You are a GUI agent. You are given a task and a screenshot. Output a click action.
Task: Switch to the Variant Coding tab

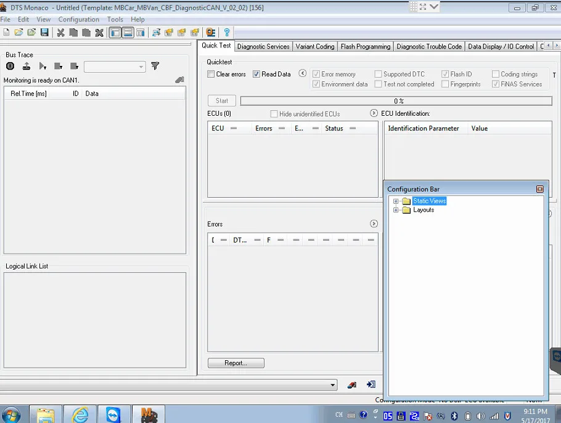(315, 46)
